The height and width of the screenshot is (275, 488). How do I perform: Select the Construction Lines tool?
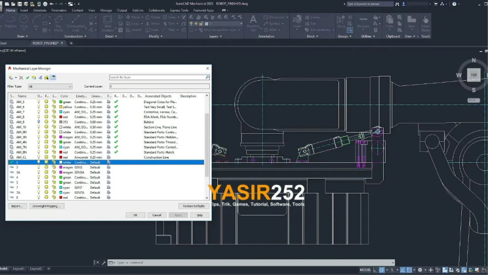(x=76, y=23)
